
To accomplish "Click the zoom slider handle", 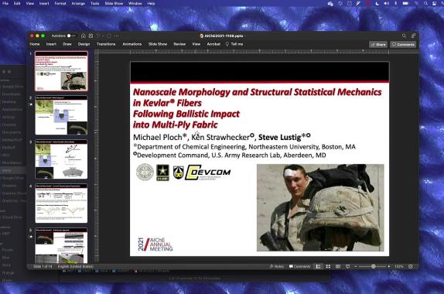I will pos(374,266).
